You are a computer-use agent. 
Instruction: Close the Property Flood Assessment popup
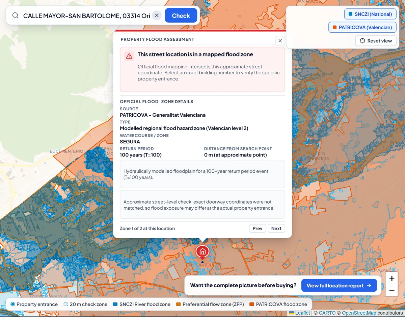[x=280, y=41]
